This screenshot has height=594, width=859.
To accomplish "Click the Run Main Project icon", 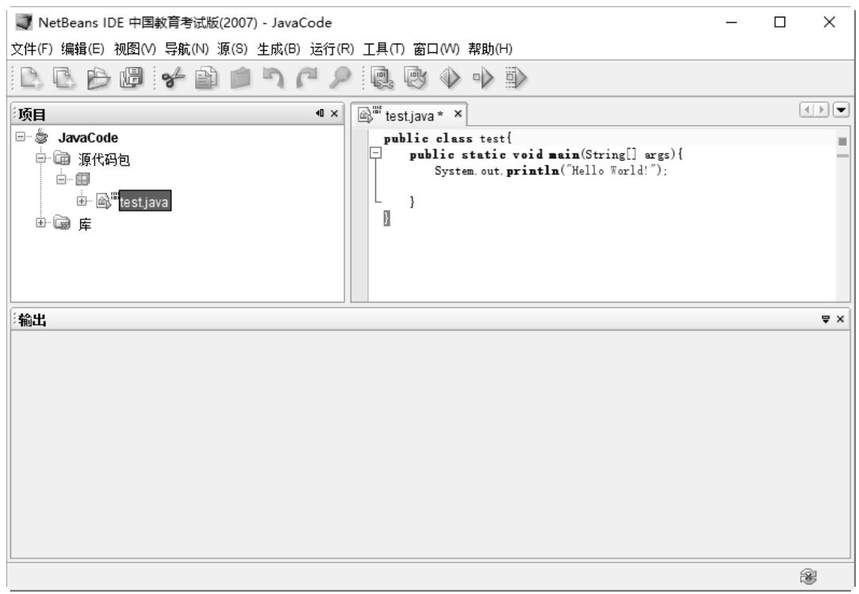I will (449, 78).
